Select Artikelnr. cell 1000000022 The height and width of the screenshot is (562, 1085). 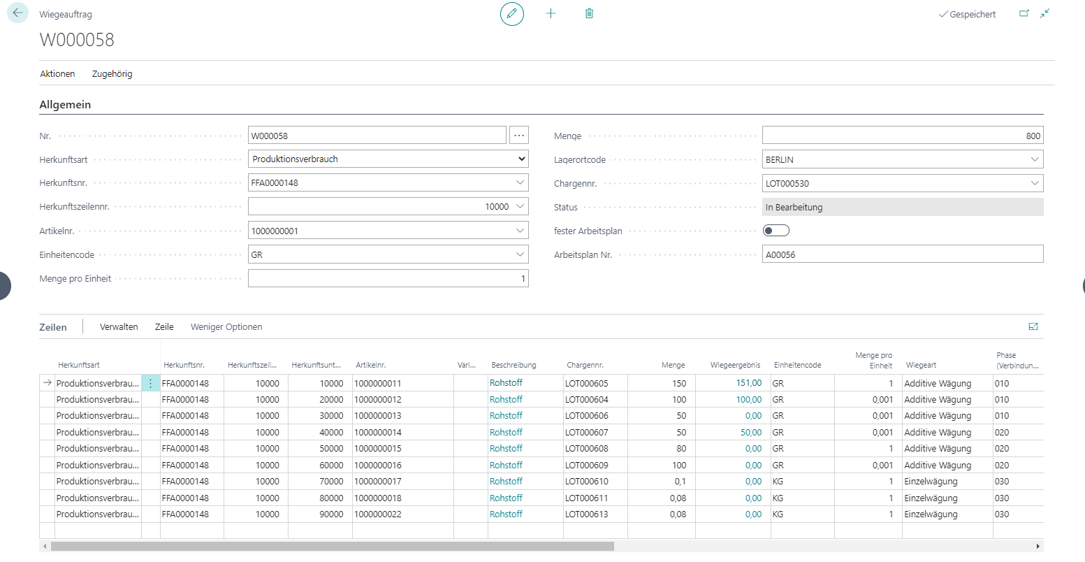[403, 514]
